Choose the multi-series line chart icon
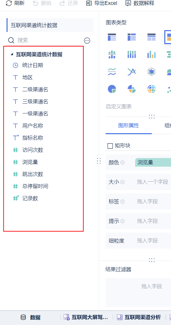The height and width of the screenshot is (325, 171). click(132, 72)
